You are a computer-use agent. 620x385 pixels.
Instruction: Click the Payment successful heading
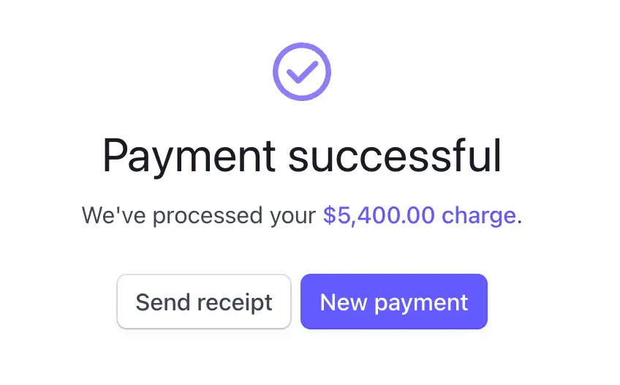point(302,154)
